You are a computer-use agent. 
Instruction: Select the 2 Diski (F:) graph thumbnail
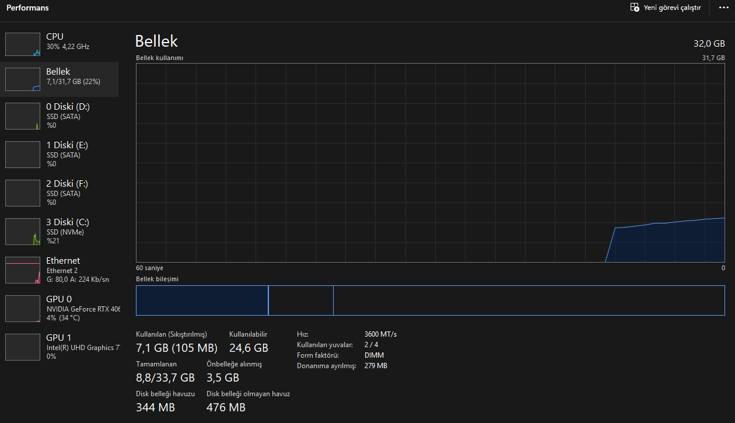(23, 193)
